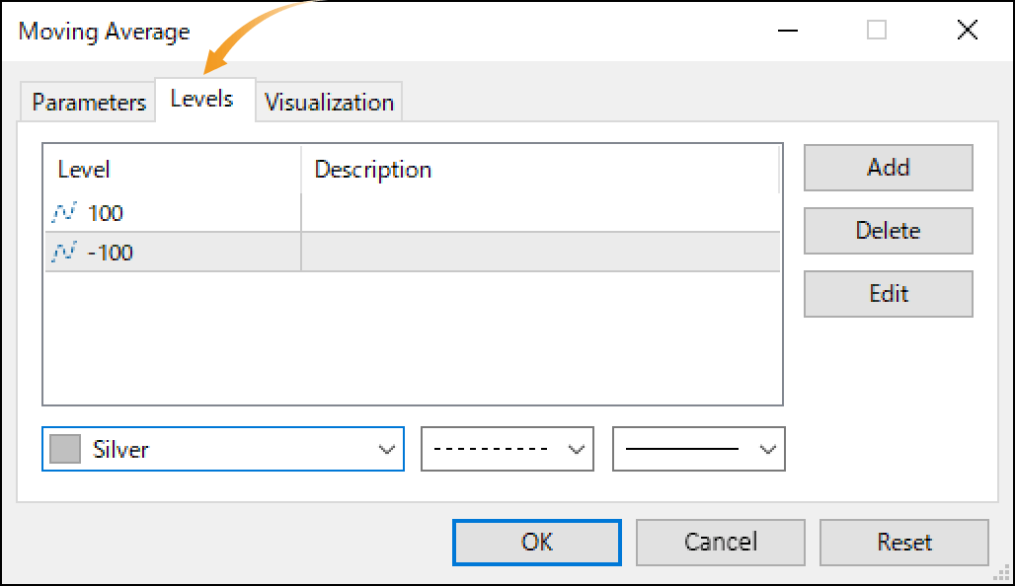Cancel the Moving Average changes
Viewport: 1015px width, 586px height.
coord(721,542)
